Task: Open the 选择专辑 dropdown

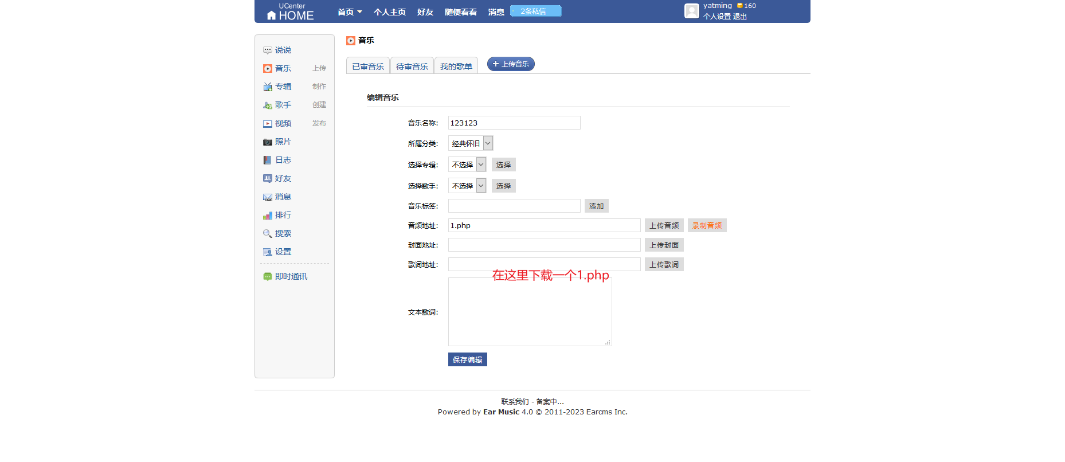Action: point(467,165)
